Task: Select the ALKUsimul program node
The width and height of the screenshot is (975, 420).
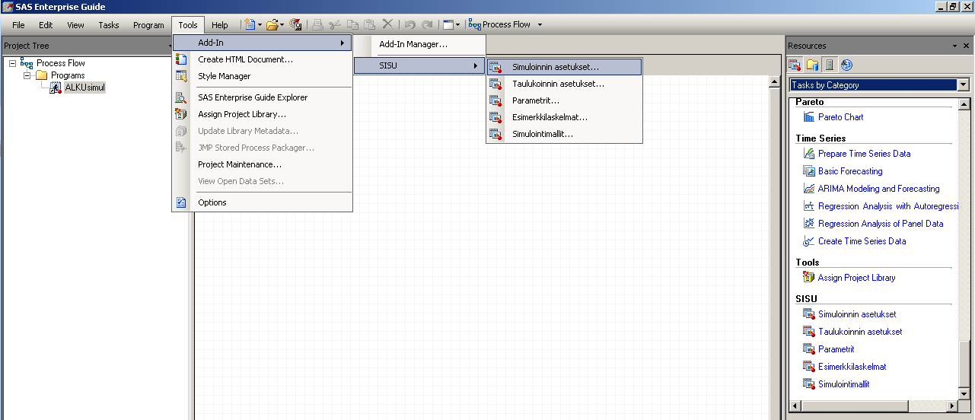Action: pyautogui.click(x=84, y=87)
